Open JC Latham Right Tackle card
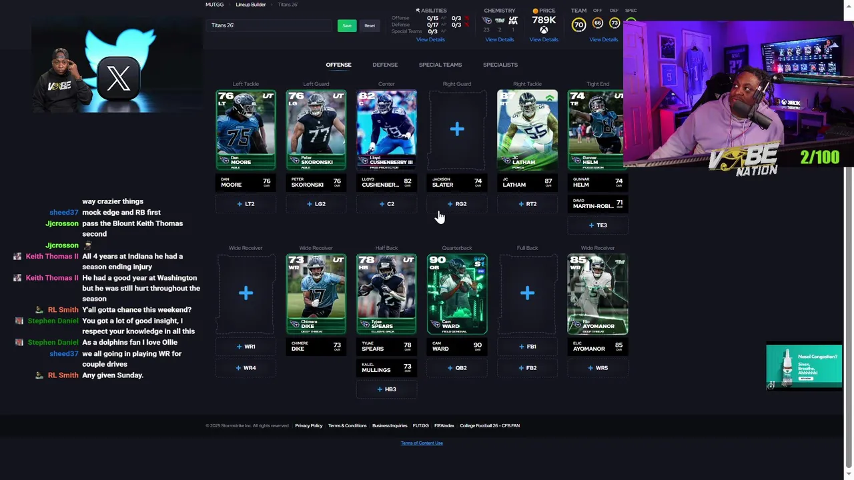 click(x=527, y=129)
